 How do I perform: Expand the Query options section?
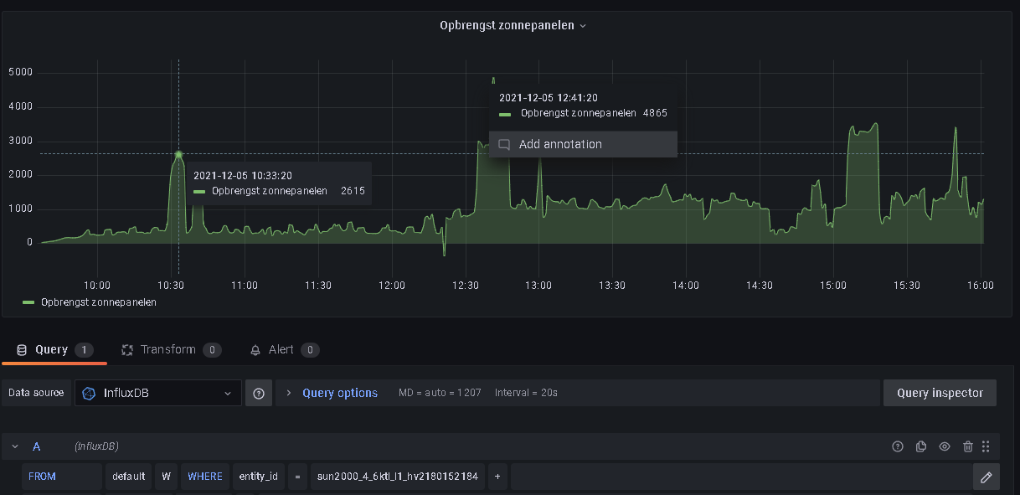click(x=287, y=393)
